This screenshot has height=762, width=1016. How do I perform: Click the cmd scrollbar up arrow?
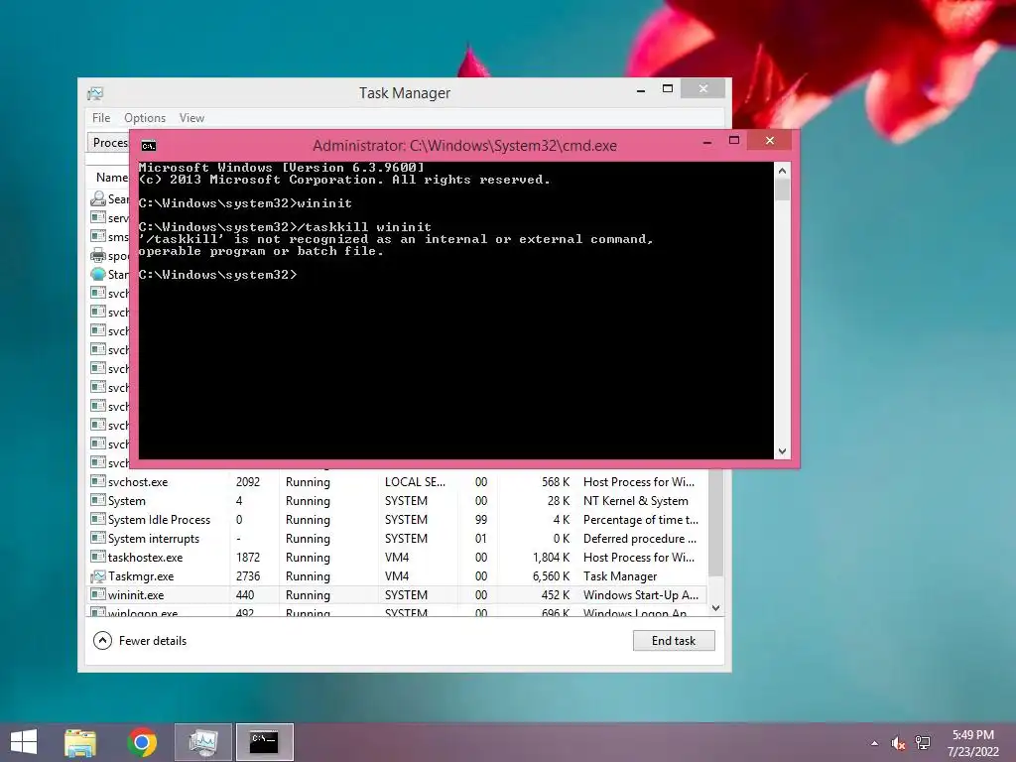coord(782,171)
